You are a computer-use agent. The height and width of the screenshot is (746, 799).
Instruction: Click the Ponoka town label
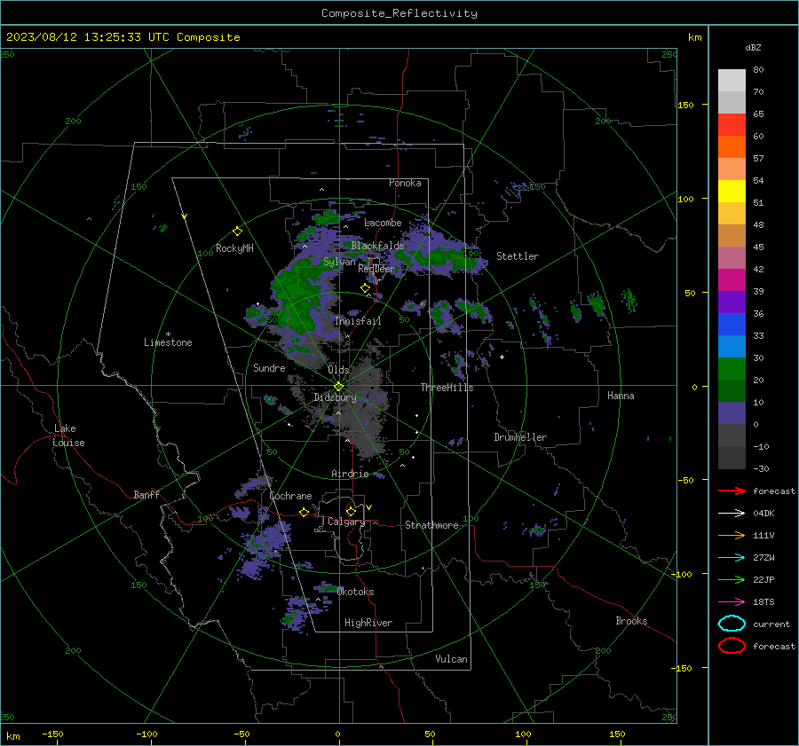coord(405,183)
